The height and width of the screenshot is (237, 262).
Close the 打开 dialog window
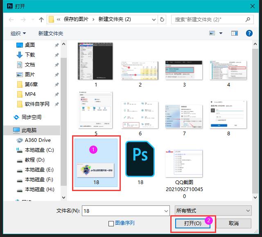pos(252,7)
